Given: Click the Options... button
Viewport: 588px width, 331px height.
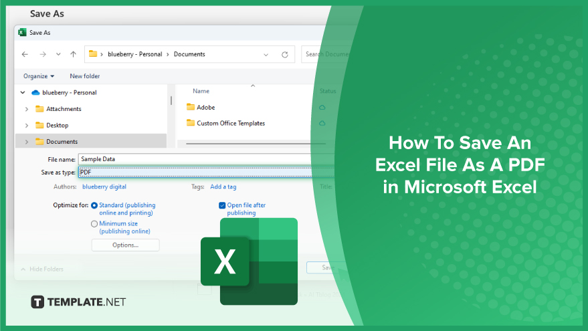Looking at the screenshot, I should [125, 245].
